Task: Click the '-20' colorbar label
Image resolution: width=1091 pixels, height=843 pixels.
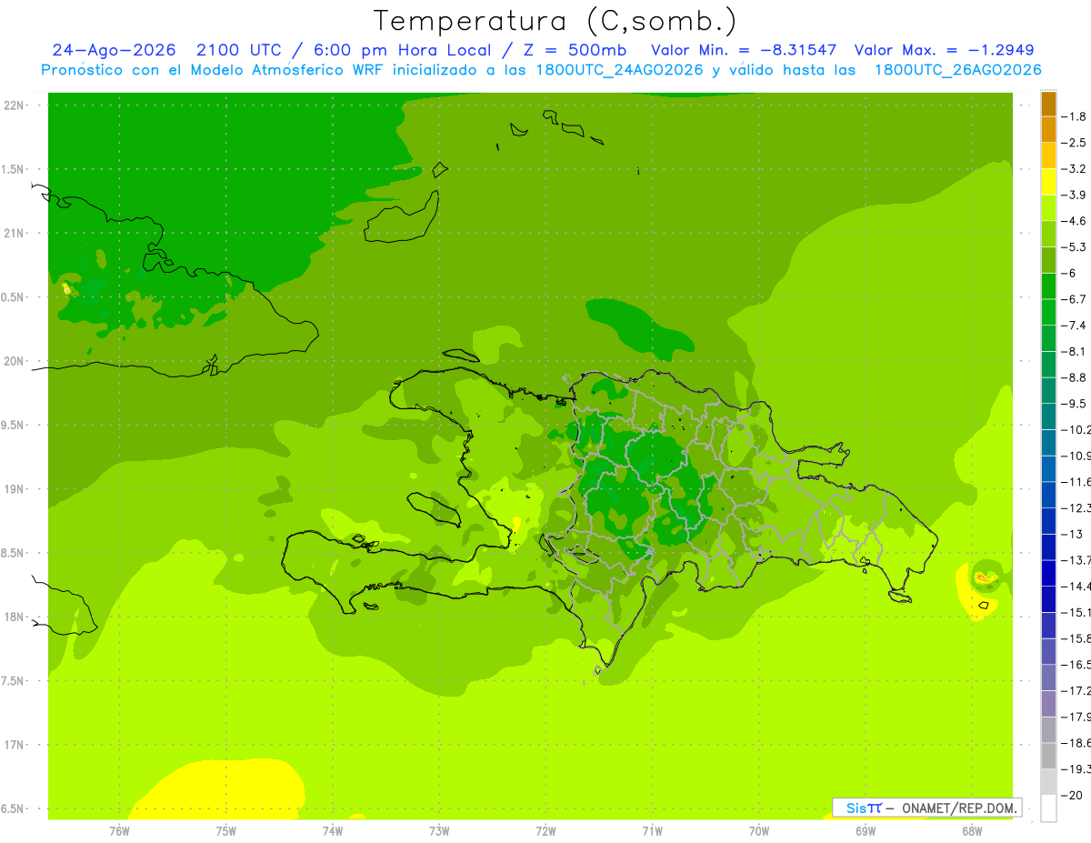Action: (x=1072, y=795)
